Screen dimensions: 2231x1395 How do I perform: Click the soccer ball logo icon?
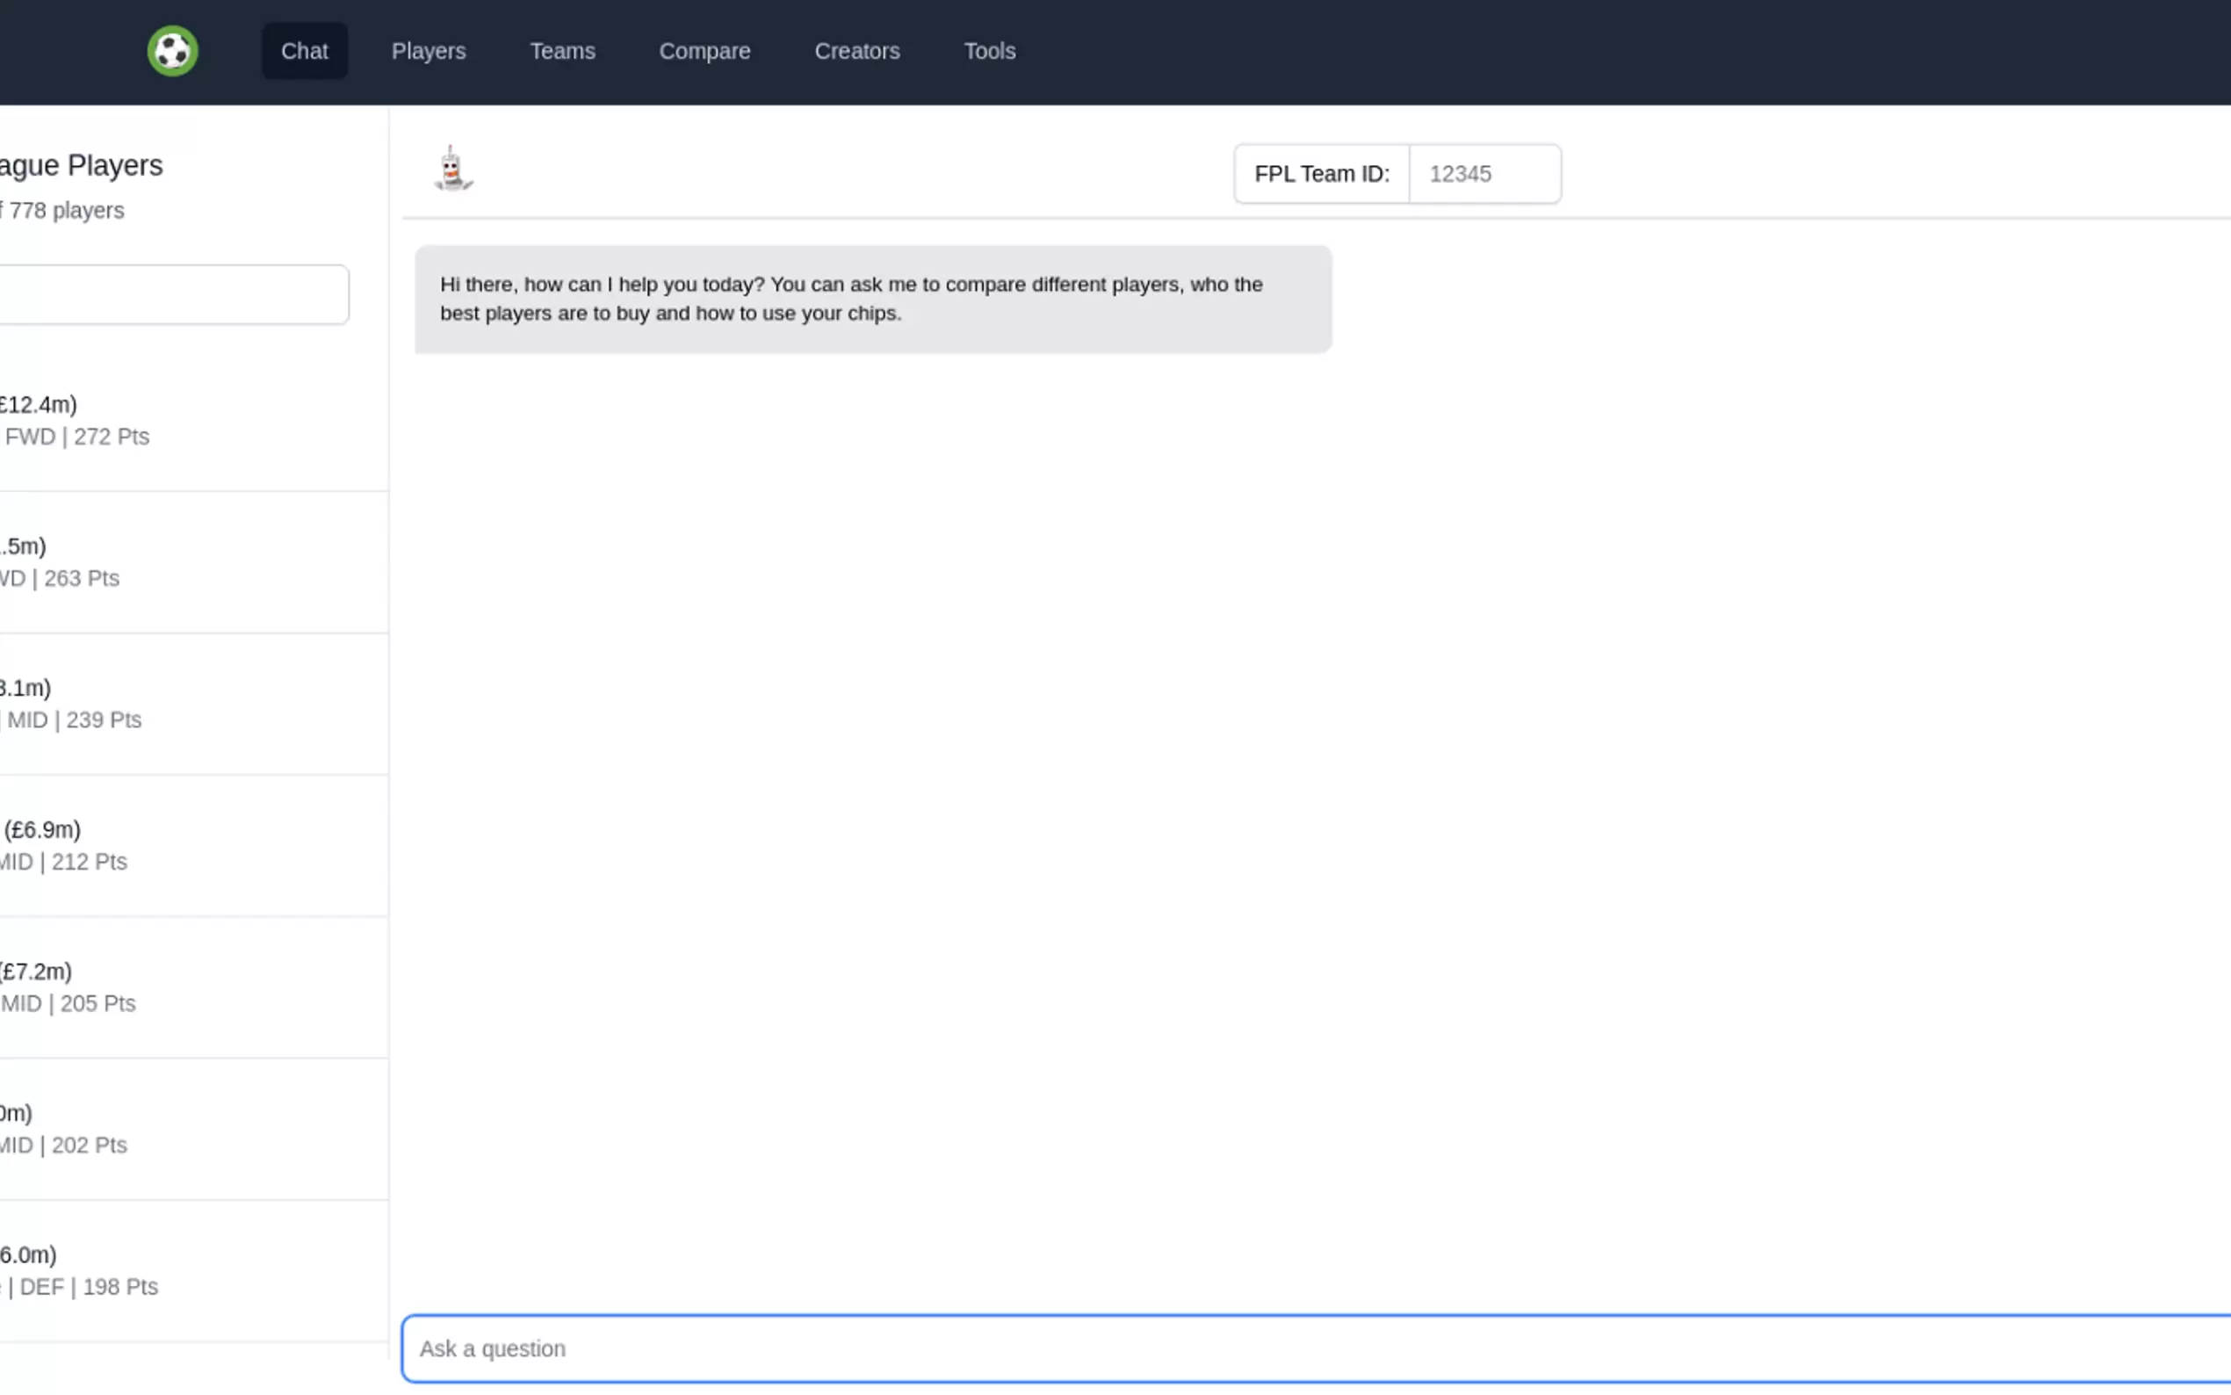172,51
